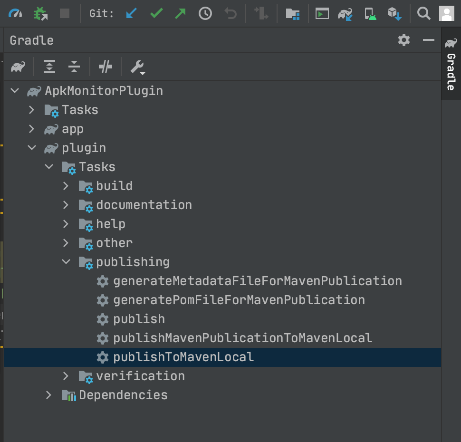Screen dimensions: 461x442
Task: Reload all Gradle projects with the elephant icon
Action: [18, 67]
